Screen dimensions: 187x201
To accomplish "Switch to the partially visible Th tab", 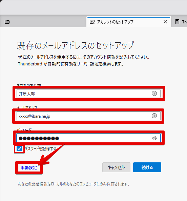I will 181,22.
